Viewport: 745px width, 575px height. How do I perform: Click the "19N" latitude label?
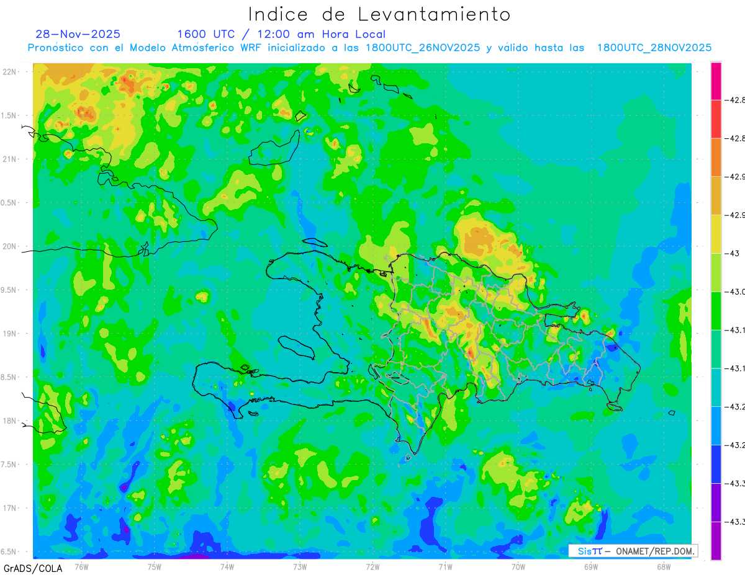(x=11, y=334)
